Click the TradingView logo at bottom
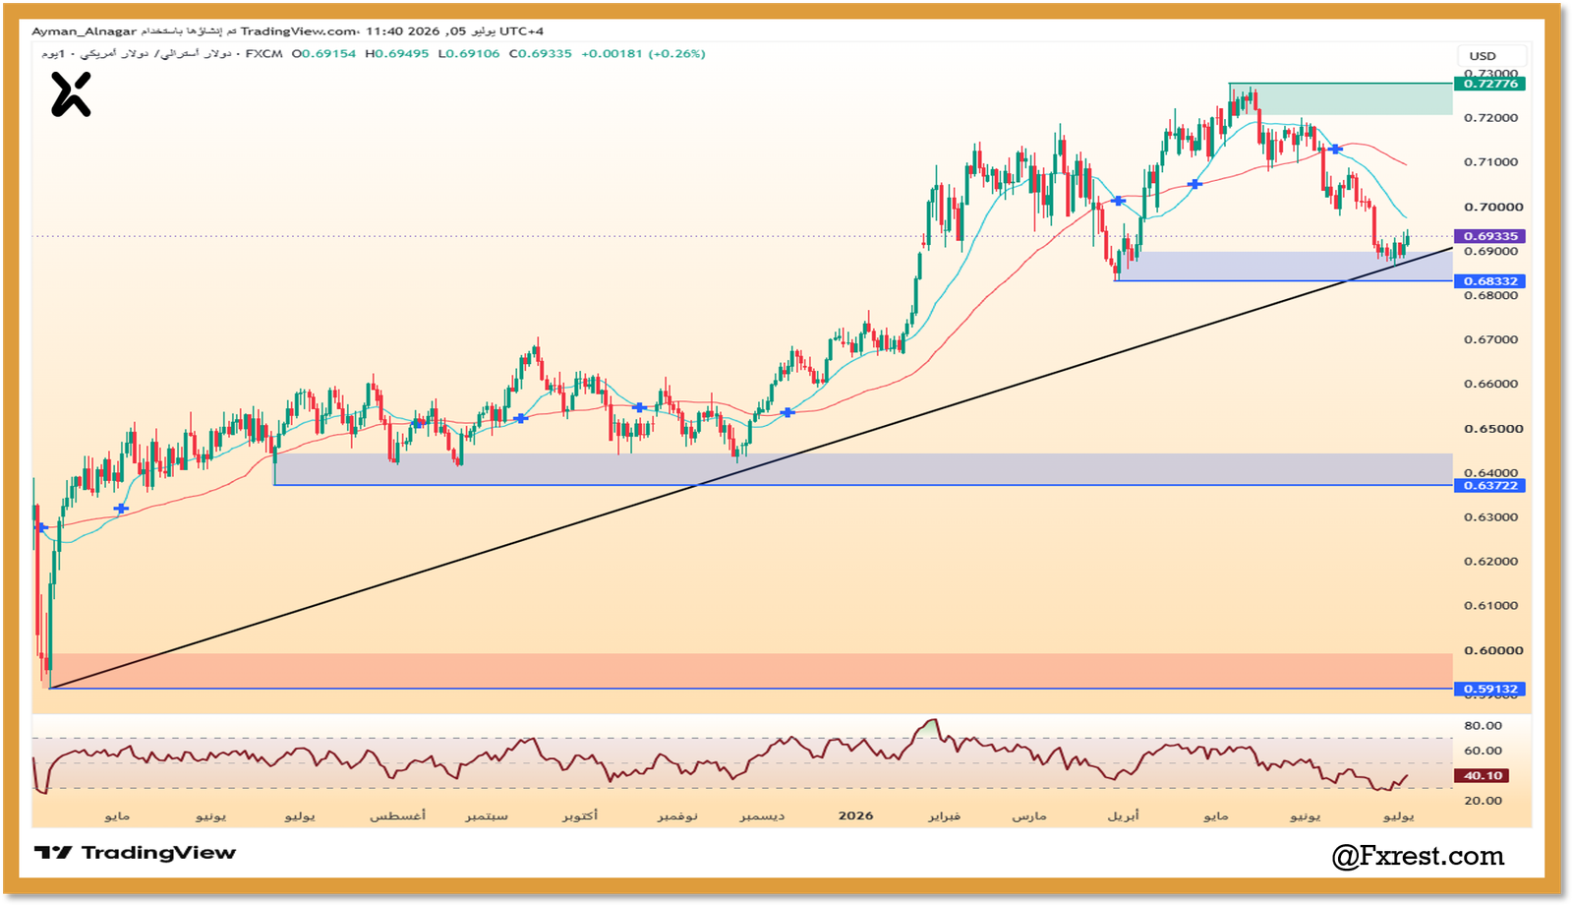Screen dimensions: 1573x906 tap(136, 853)
